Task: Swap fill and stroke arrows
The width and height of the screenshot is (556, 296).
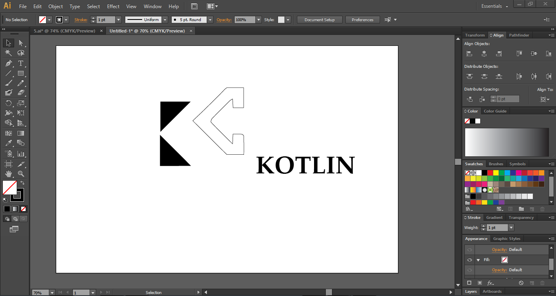Action: [22, 183]
